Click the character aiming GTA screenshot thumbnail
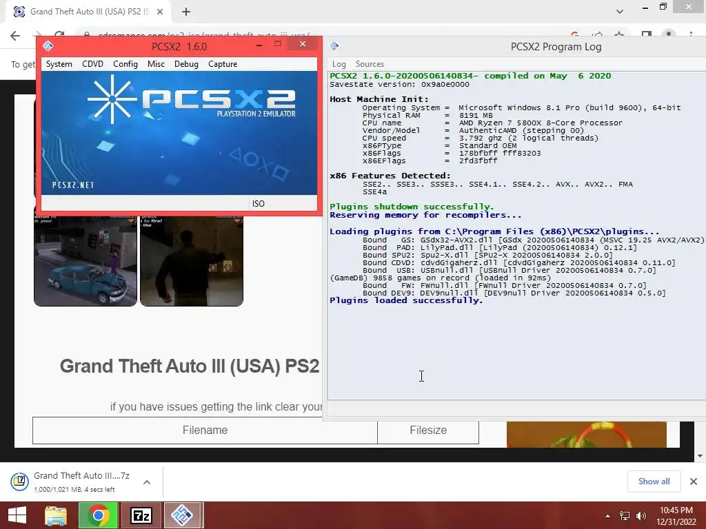The image size is (706, 529). [x=192, y=260]
